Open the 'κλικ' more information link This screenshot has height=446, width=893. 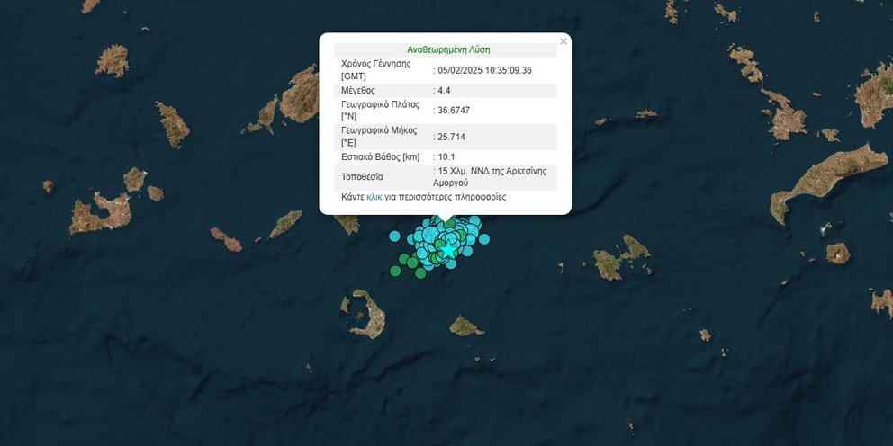click(x=374, y=198)
